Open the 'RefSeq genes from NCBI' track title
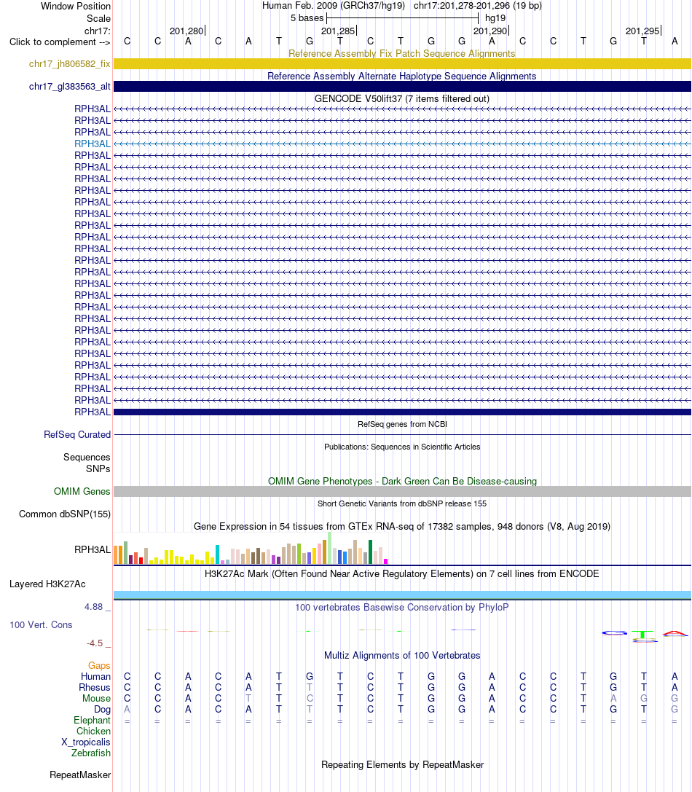The image size is (692, 792). click(x=402, y=424)
